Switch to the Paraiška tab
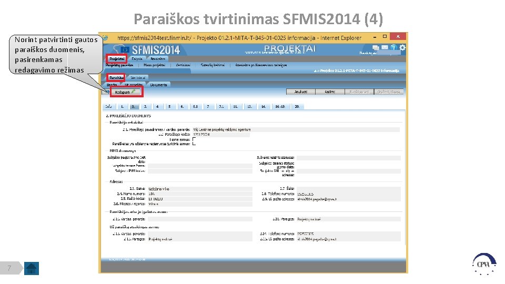Viewport: 505px width, 284px height. pyautogui.click(x=116, y=78)
